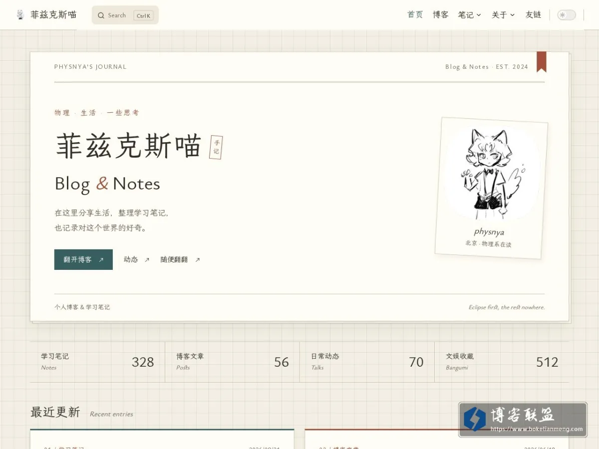This screenshot has width=599, height=449.
Task: Click the 手记 stamp badge
Action: point(216,147)
